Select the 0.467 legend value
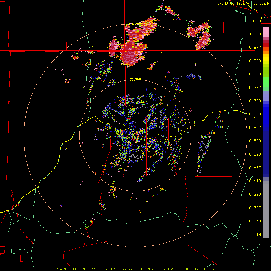 click(255, 168)
